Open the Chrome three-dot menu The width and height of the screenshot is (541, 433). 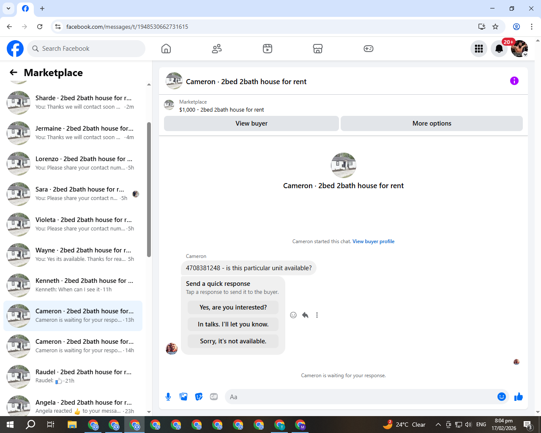pos(532,27)
